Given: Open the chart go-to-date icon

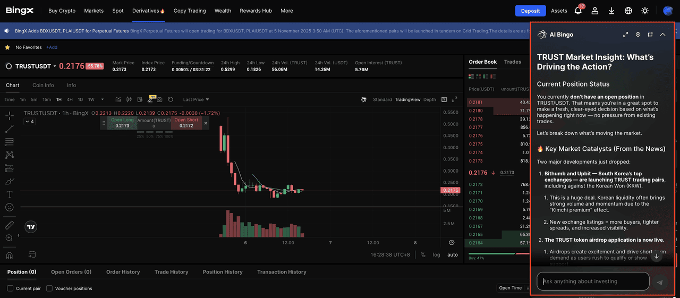Looking at the screenshot, I should 32,254.
